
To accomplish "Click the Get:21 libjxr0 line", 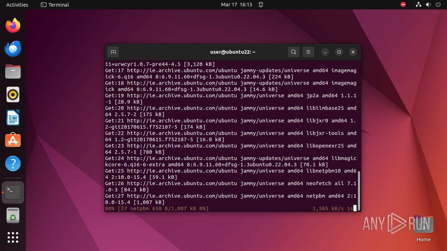I will coord(231,124).
